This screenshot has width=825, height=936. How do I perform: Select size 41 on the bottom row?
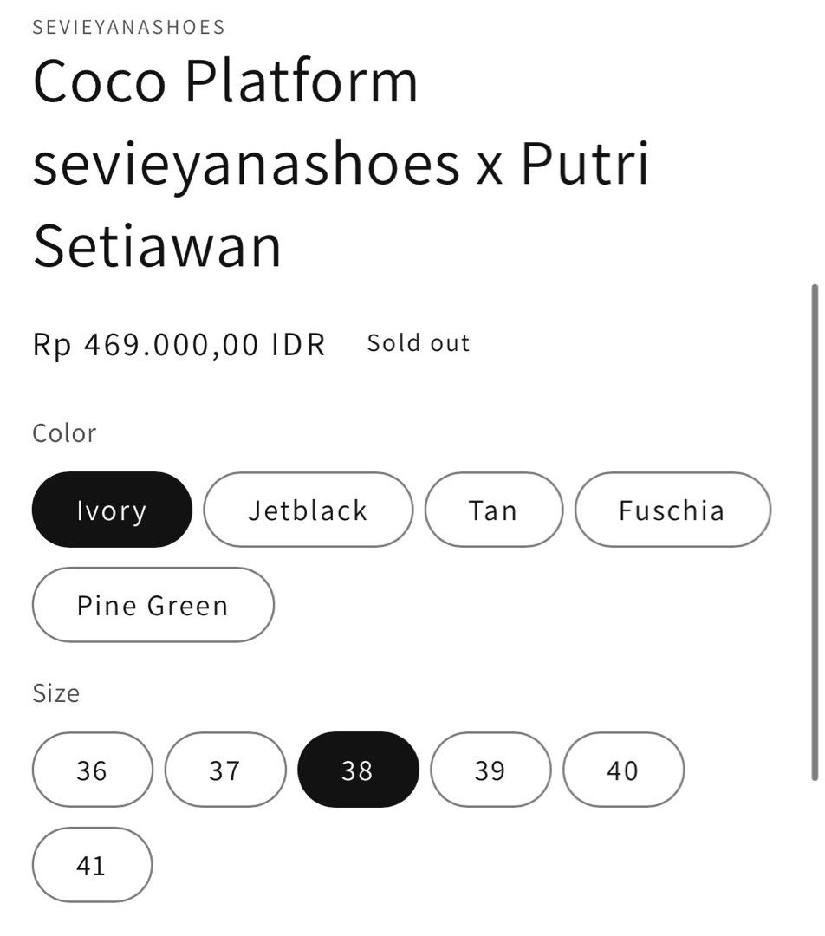pos(92,865)
